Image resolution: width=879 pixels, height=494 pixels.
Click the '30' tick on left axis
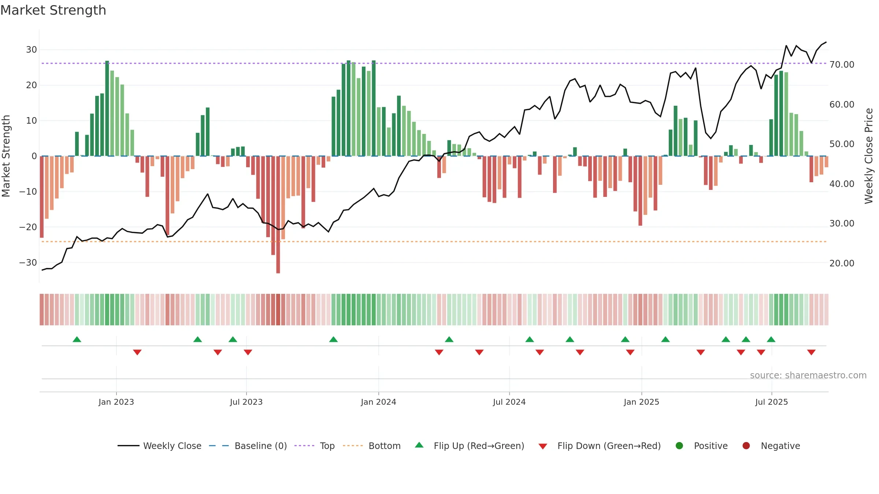(x=31, y=49)
